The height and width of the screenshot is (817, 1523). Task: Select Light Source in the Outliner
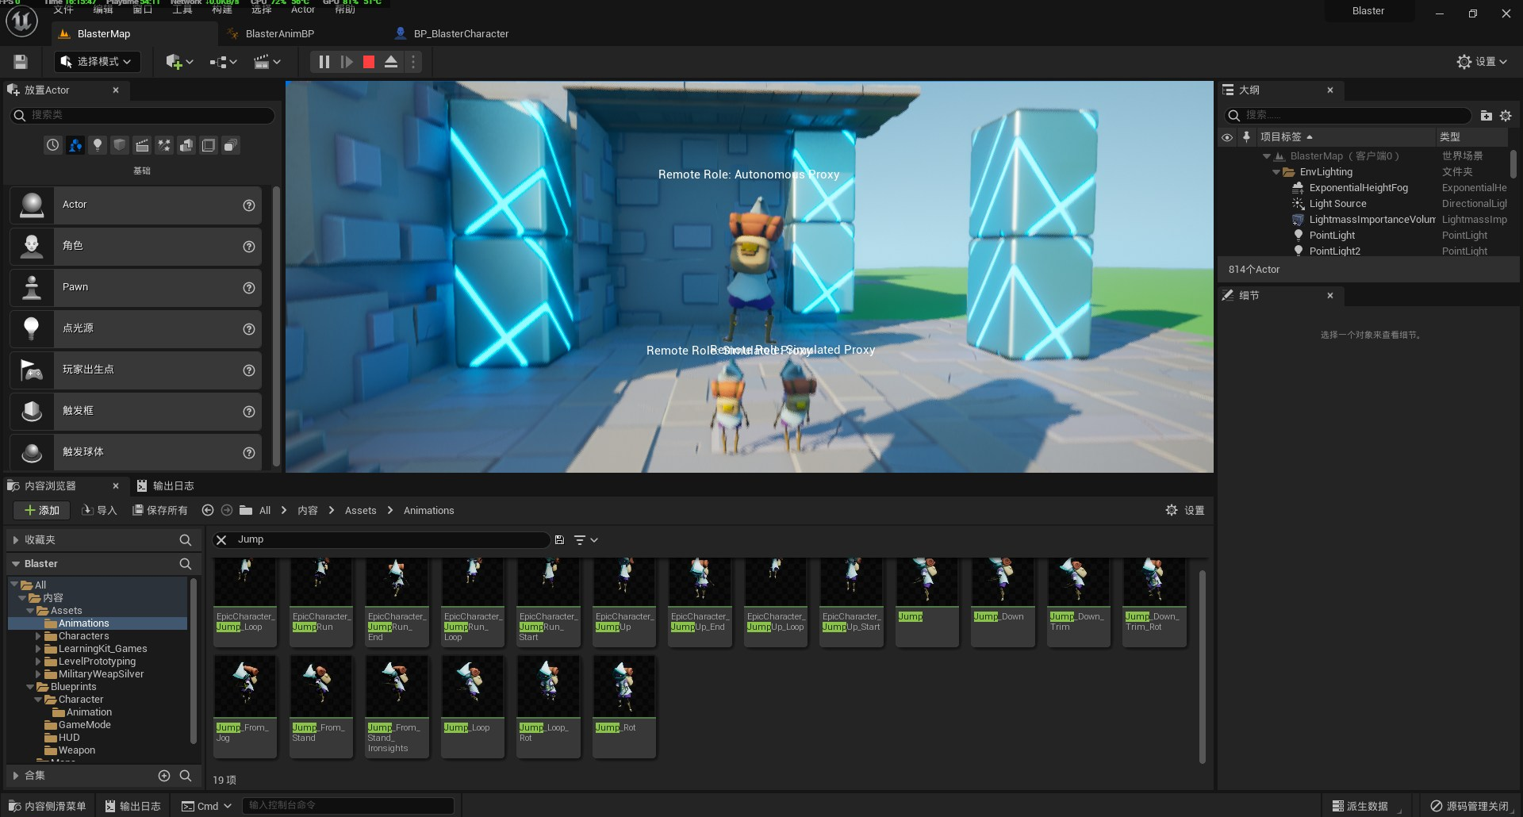[1337, 204]
